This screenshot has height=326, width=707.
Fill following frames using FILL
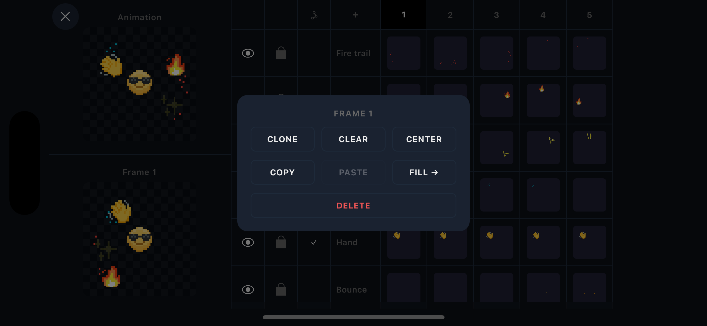tap(424, 172)
